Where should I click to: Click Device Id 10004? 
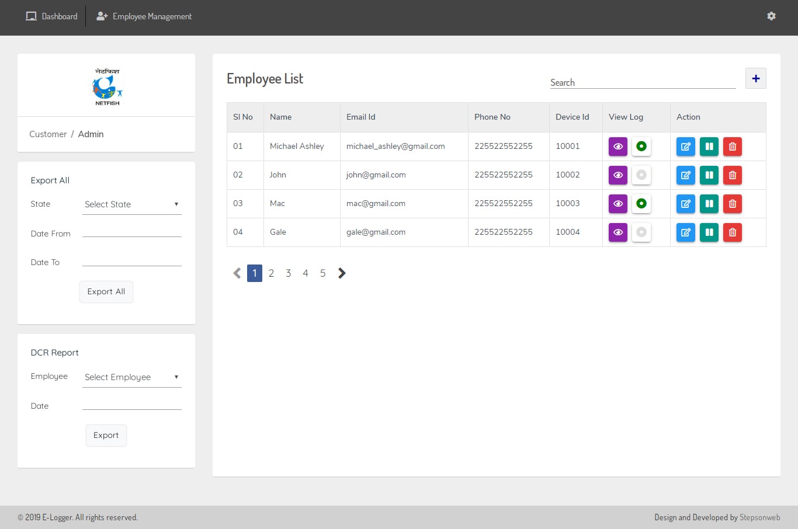coord(568,232)
